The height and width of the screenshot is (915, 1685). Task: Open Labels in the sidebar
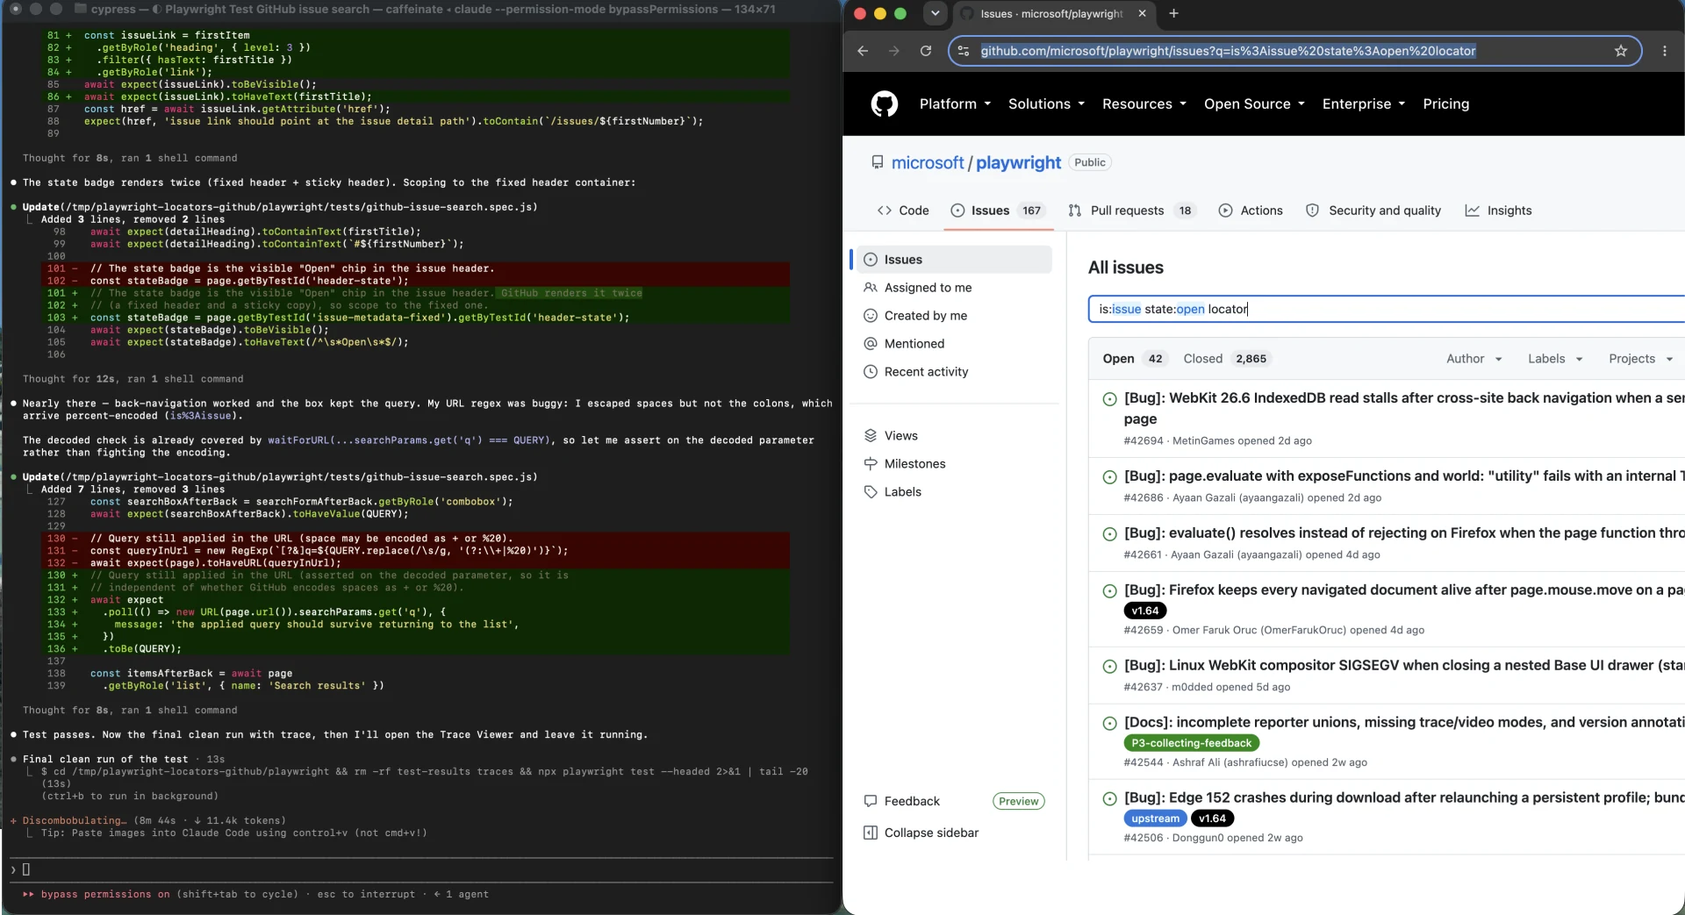click(954, 492)
